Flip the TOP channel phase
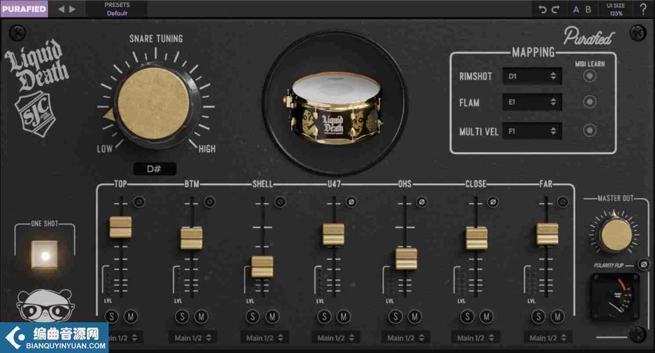Image resolution: width=655 pixels, height=353 pixels. tap(139, 202)
